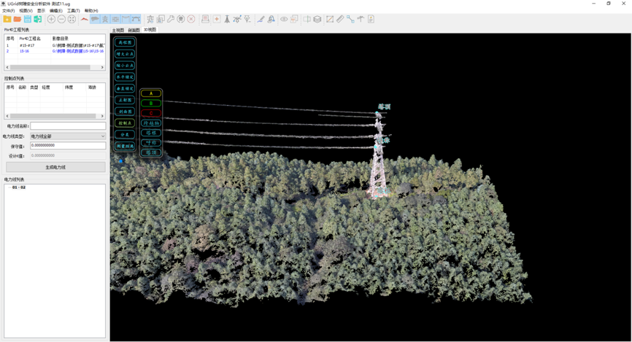Viewport: 632px width, 342px height.
Task: Toggle 垂直锁定 vertical lock overlay button
Action: 125,89
